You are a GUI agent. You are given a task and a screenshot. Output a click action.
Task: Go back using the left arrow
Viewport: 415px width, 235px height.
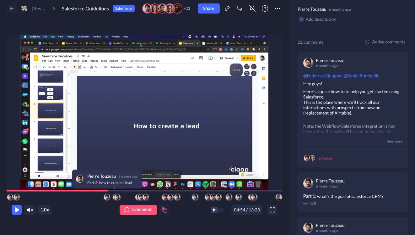tap(12, 8)
